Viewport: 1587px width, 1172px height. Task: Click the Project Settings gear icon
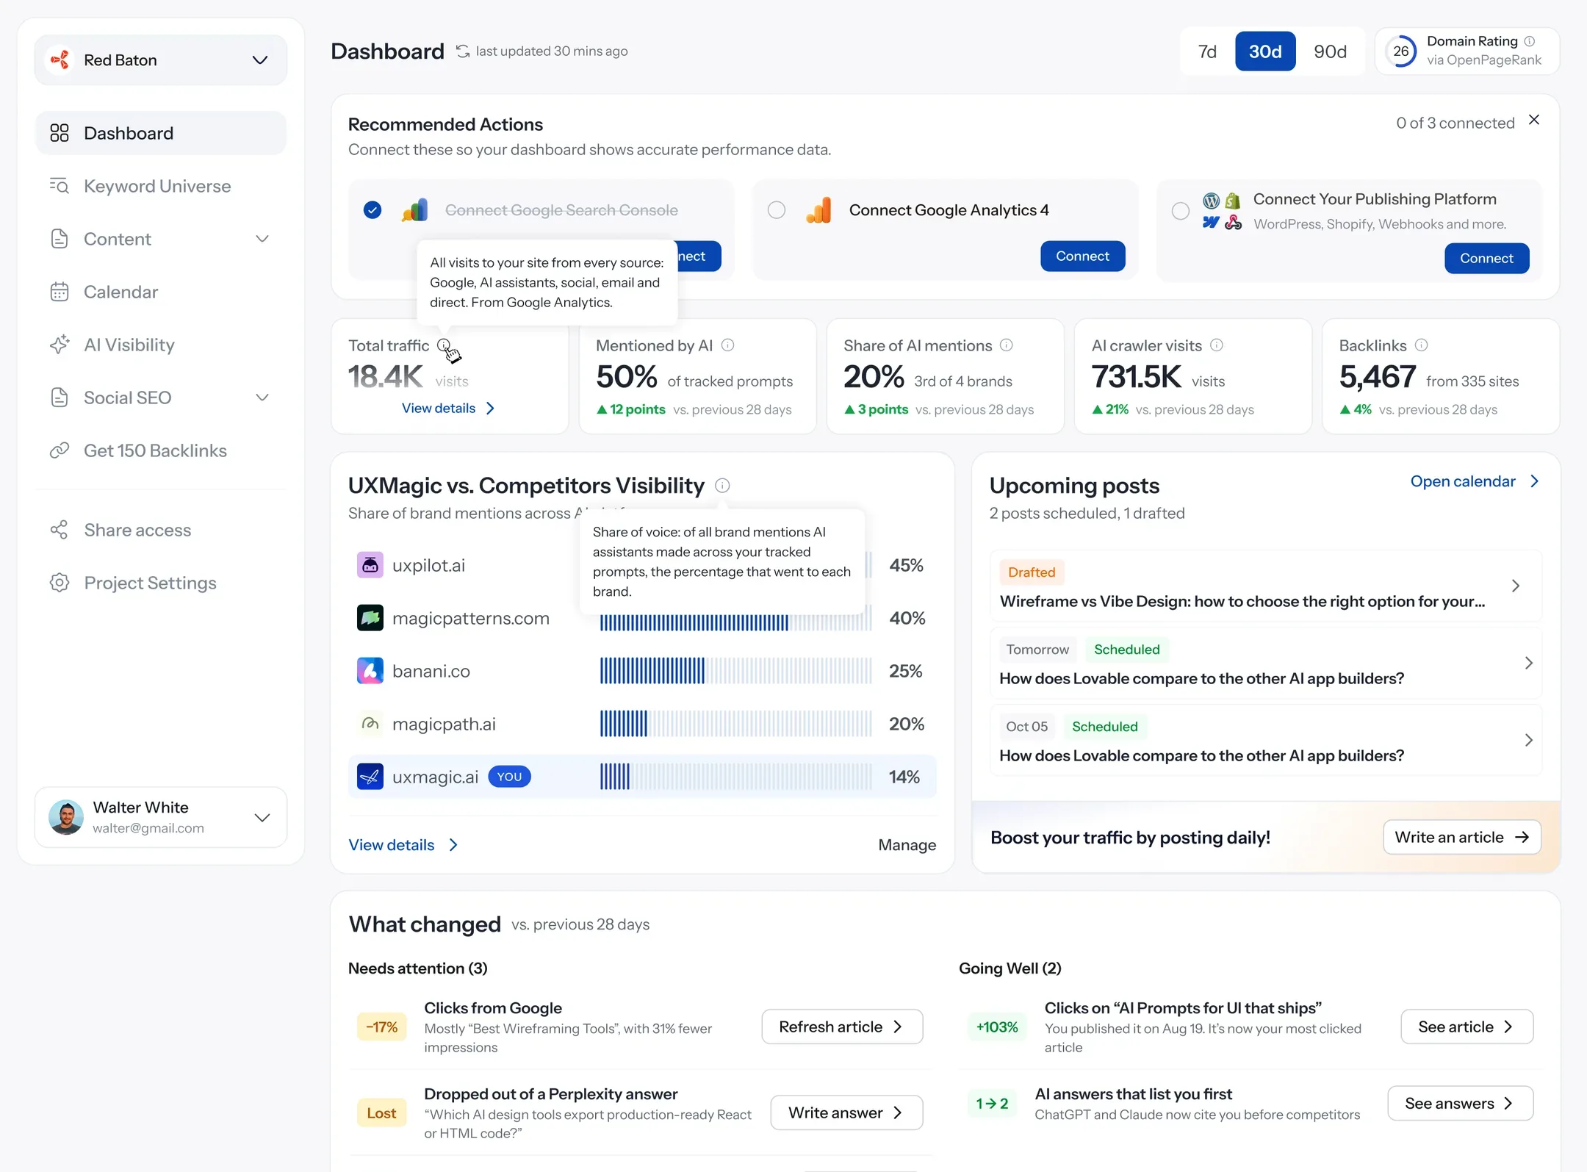pos(59,583)
